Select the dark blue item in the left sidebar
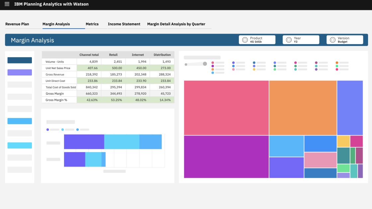372x209 pixels. click(x=19, y=60)
